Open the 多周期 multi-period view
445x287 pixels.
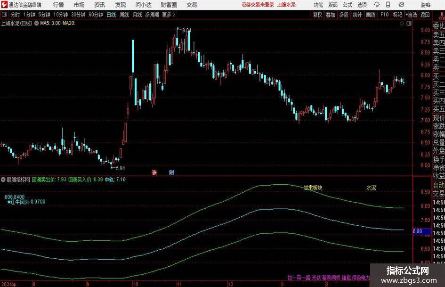(152, 15)
